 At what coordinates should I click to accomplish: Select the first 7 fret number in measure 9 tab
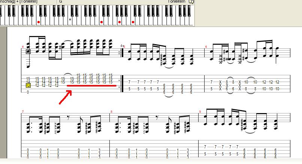(205, 147)
